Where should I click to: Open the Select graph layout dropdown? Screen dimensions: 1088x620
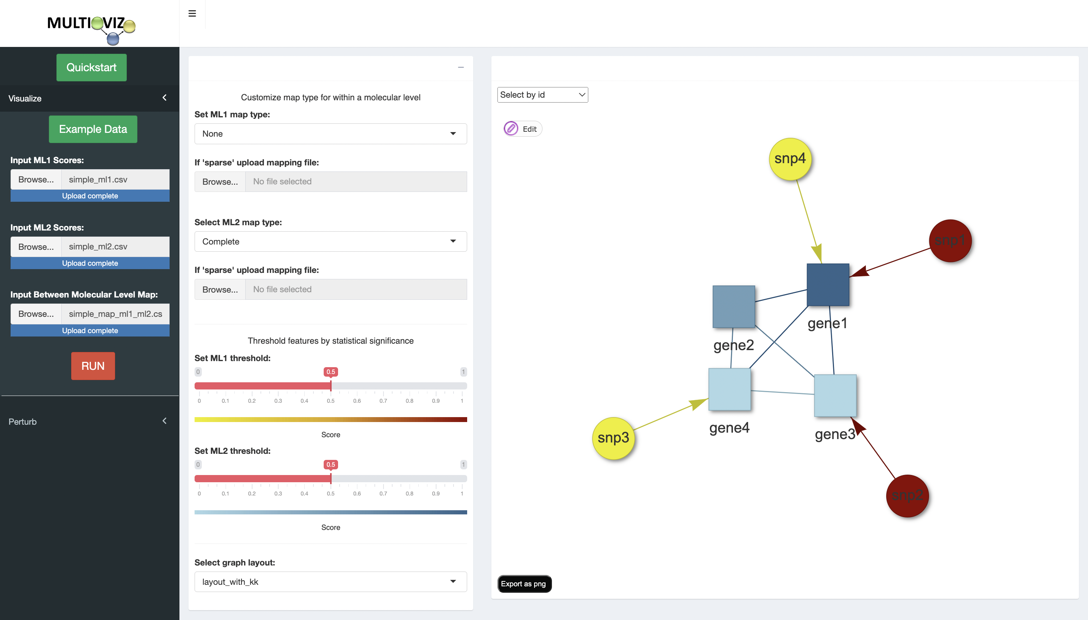(330, 582)
